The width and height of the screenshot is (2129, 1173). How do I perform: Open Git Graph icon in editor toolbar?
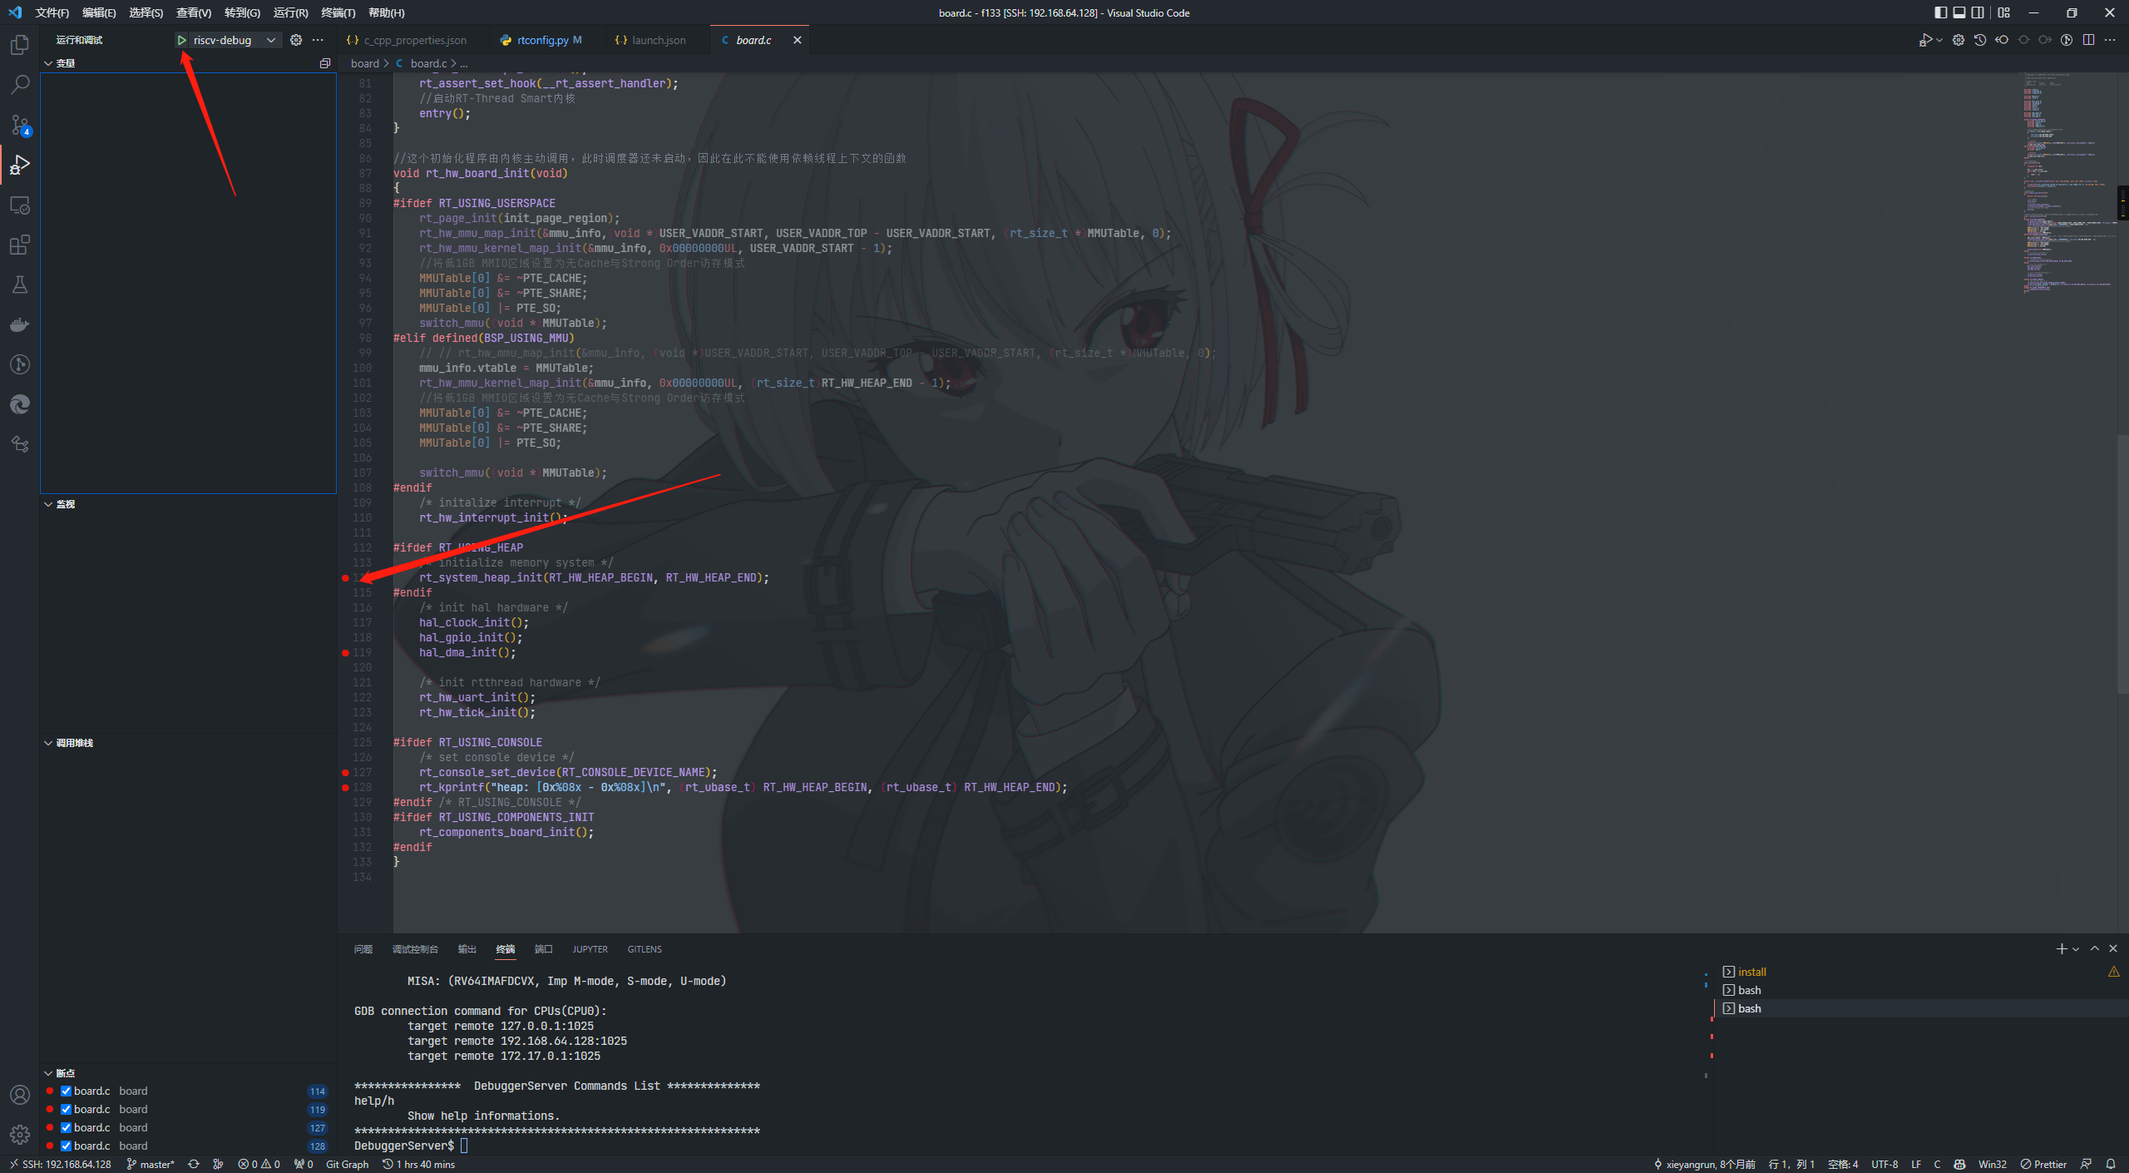click(2067, 40)
